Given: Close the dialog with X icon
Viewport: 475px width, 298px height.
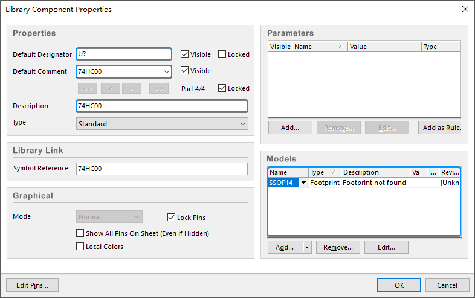Looking at the screenshot, I should [465, 9].
